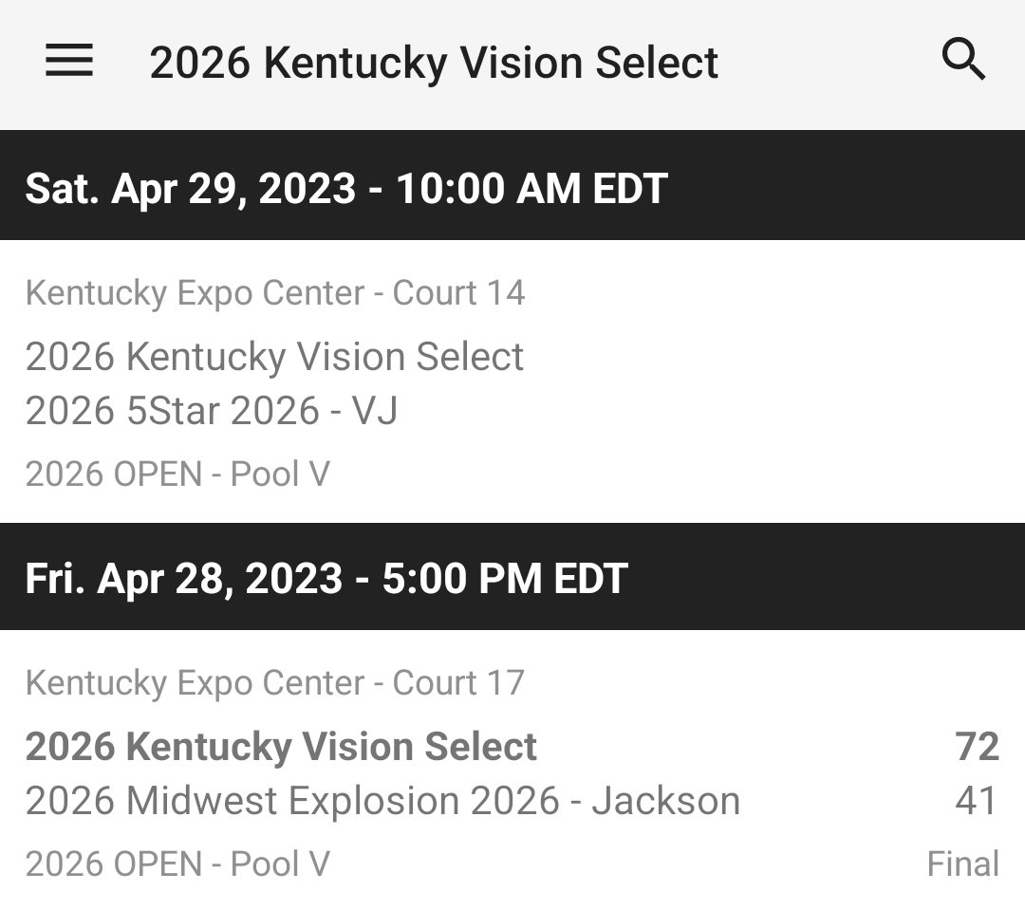1025x910 pixels.
Task: Tap the 5:00 PM EDT start time
Action: point(505,578)
